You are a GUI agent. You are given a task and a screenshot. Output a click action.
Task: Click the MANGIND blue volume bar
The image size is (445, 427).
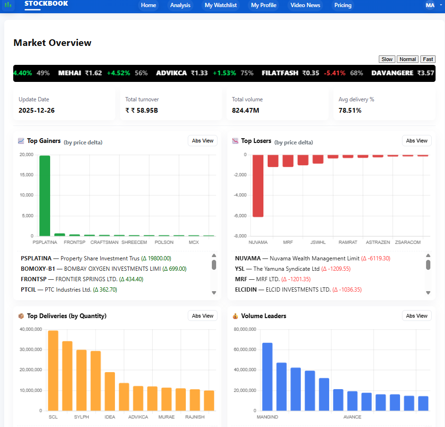point(267,377)
